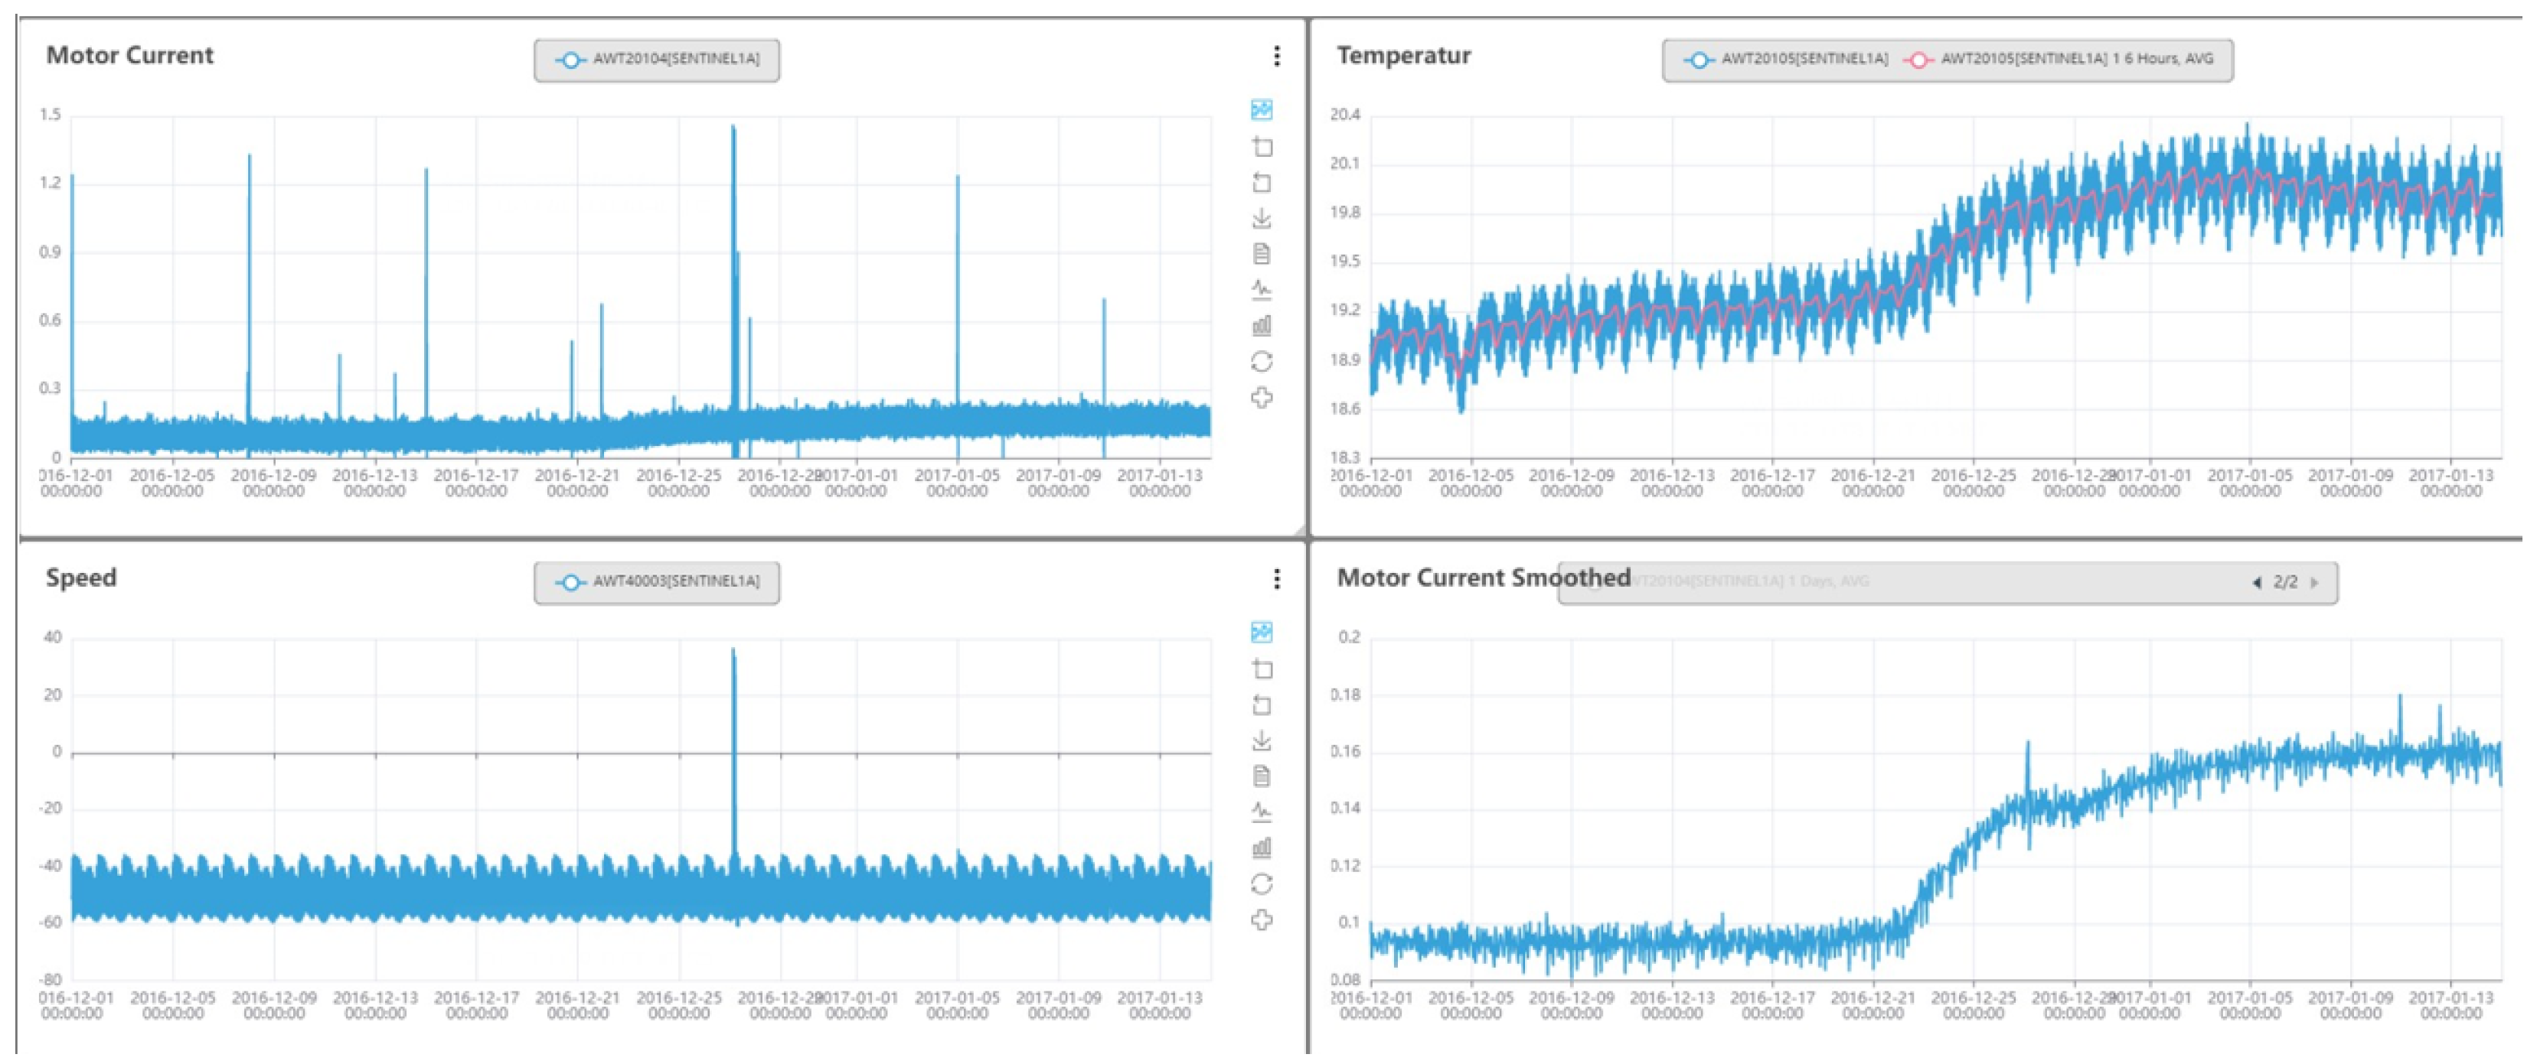Click zoom reset icon in Motor Current toolbox
Image resolution: width=2537 pixels, height=1064 pixels.
click(x=1262, y=183)
